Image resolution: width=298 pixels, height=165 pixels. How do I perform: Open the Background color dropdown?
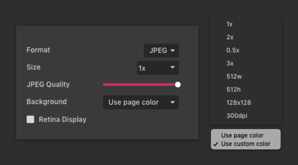141,102
